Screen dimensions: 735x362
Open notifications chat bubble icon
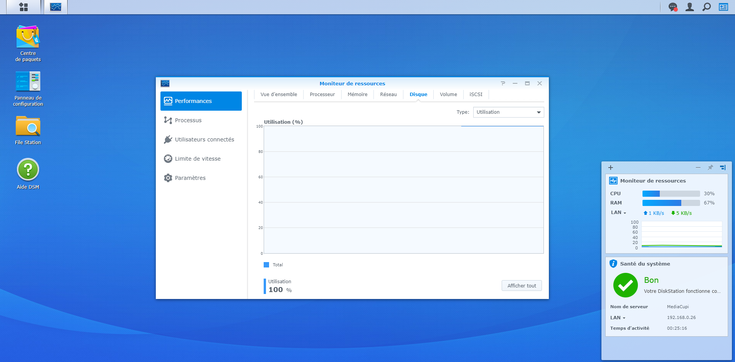(x=673, y=7)
